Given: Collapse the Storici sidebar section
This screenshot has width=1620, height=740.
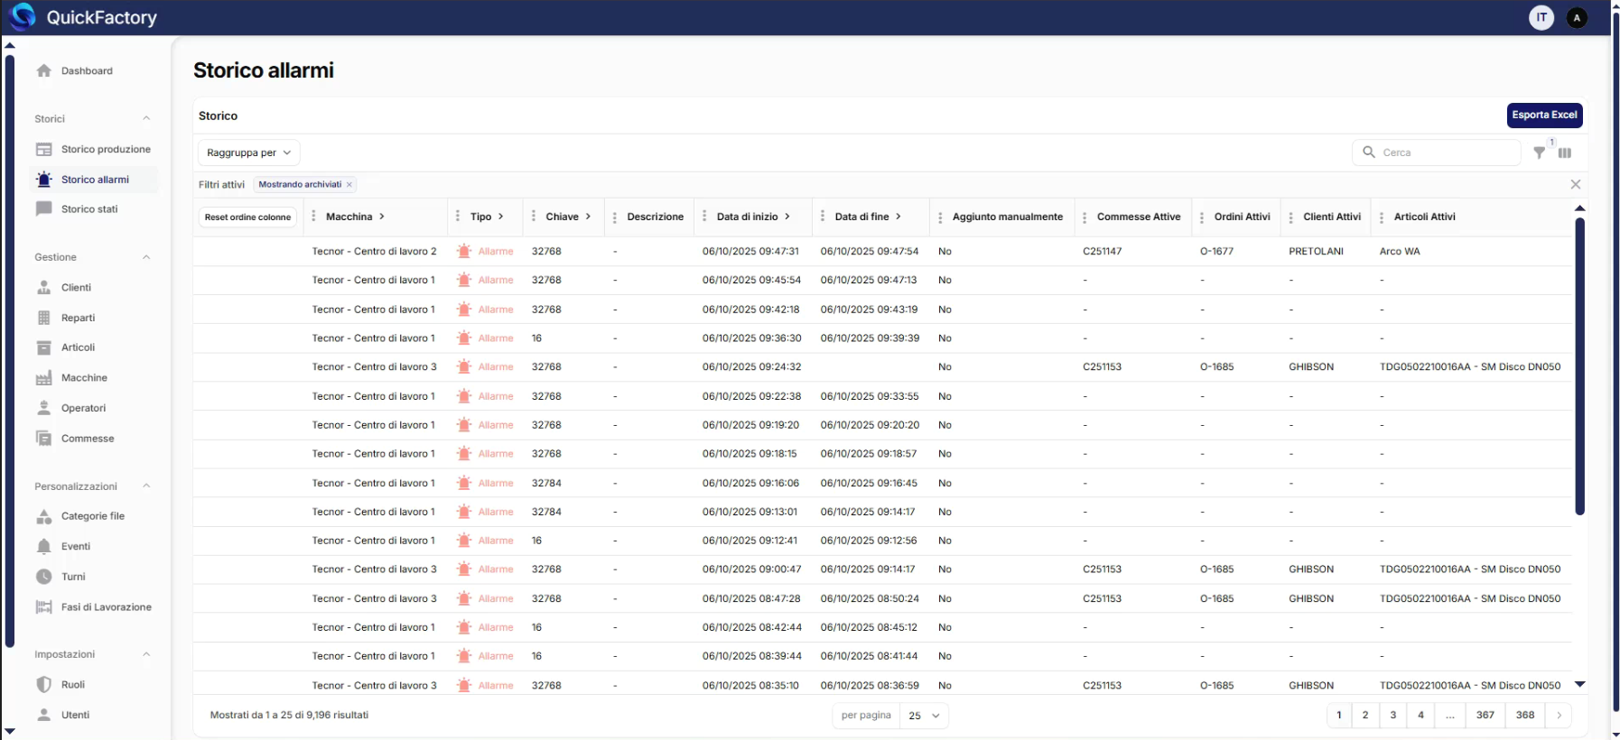Looking at the screenshot, I should (146, 119).
